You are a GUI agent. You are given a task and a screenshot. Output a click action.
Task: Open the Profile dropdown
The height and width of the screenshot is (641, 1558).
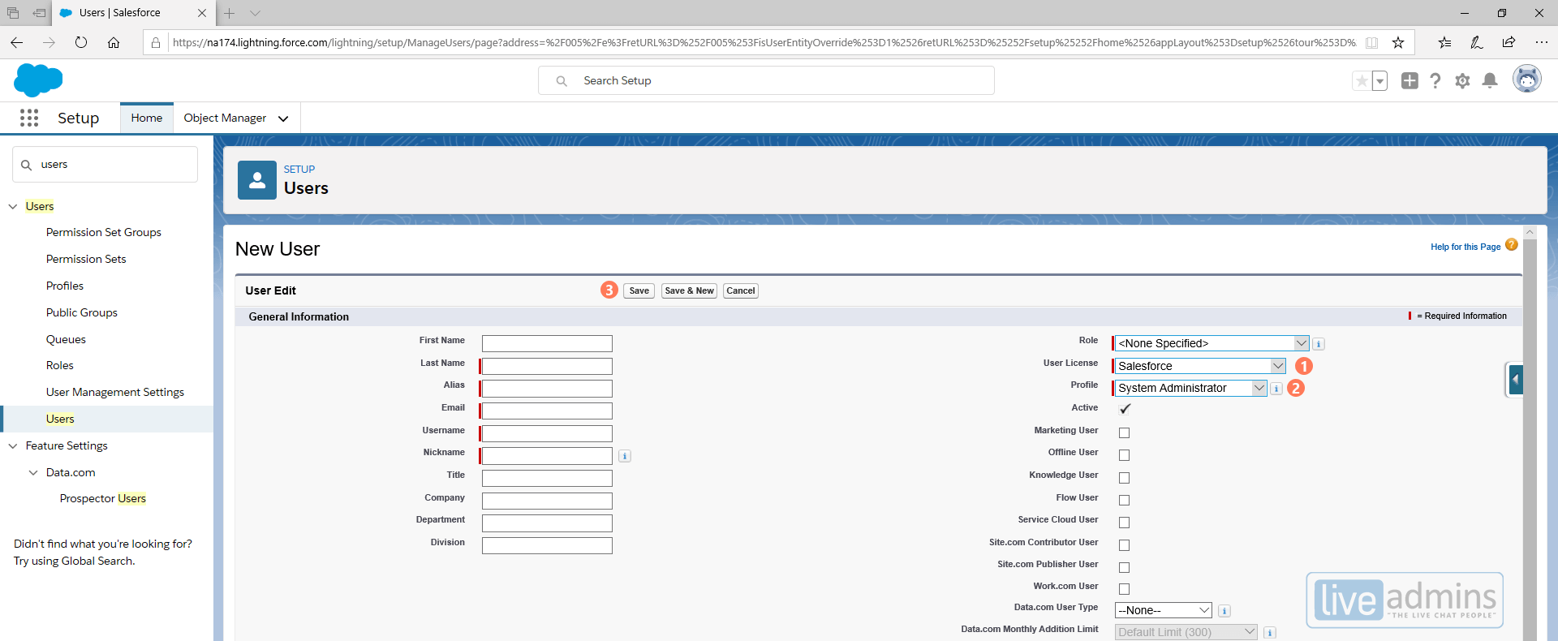coord(1191,388)
